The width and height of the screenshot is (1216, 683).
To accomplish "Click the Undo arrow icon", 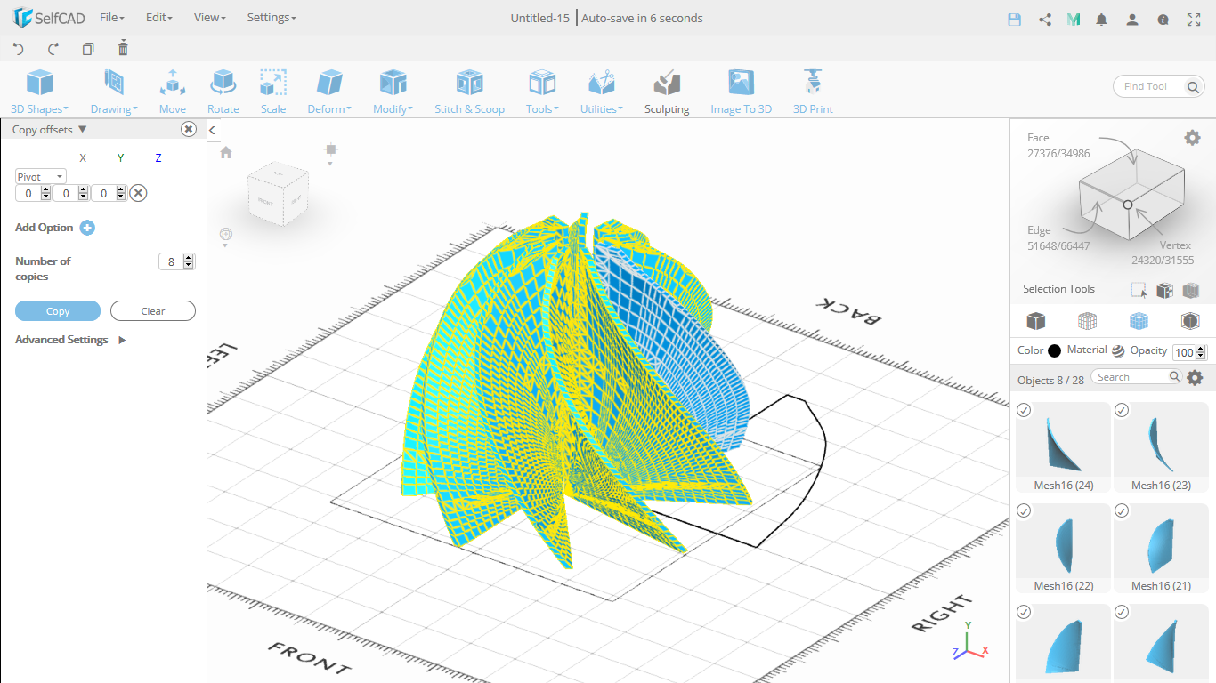I will [19, 49].
